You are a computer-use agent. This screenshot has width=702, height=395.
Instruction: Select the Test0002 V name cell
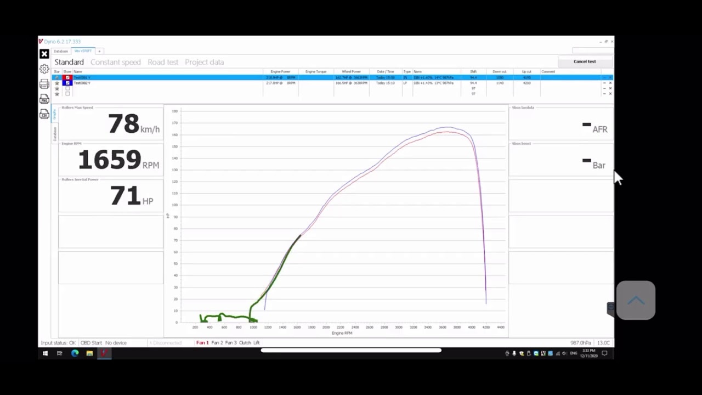(167, 83)
